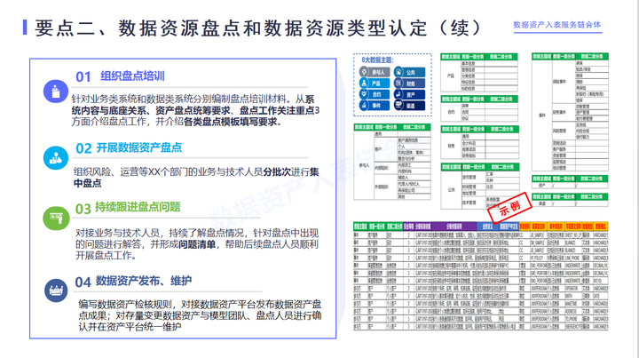The height and width of the screenshot is (358, 639).
Task: Click the green icon beside 持续跟进盘点问题
Action: click(x=56, y=219)
